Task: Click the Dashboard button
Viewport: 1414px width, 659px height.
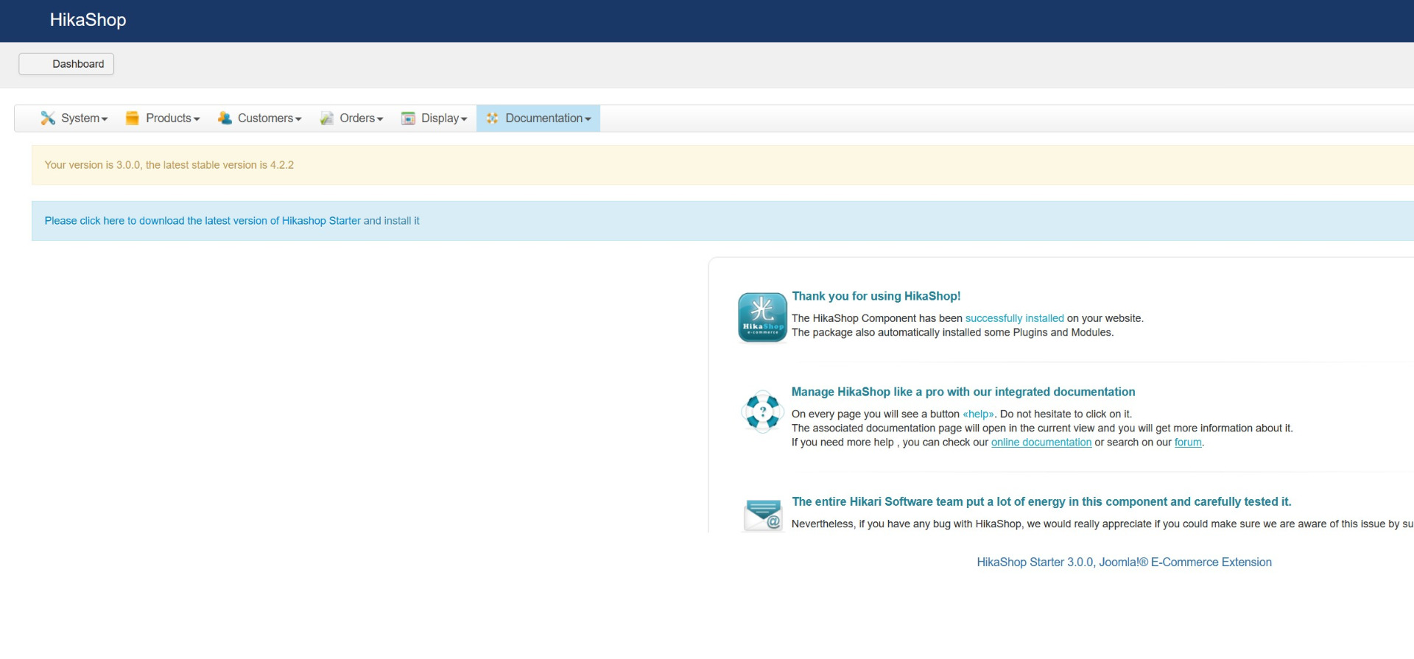Action: point(66,64)
